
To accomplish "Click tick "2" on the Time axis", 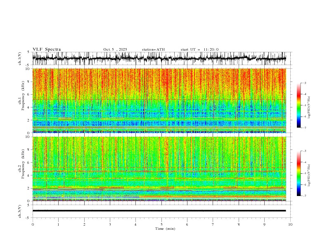I will [x=84, y=224].
